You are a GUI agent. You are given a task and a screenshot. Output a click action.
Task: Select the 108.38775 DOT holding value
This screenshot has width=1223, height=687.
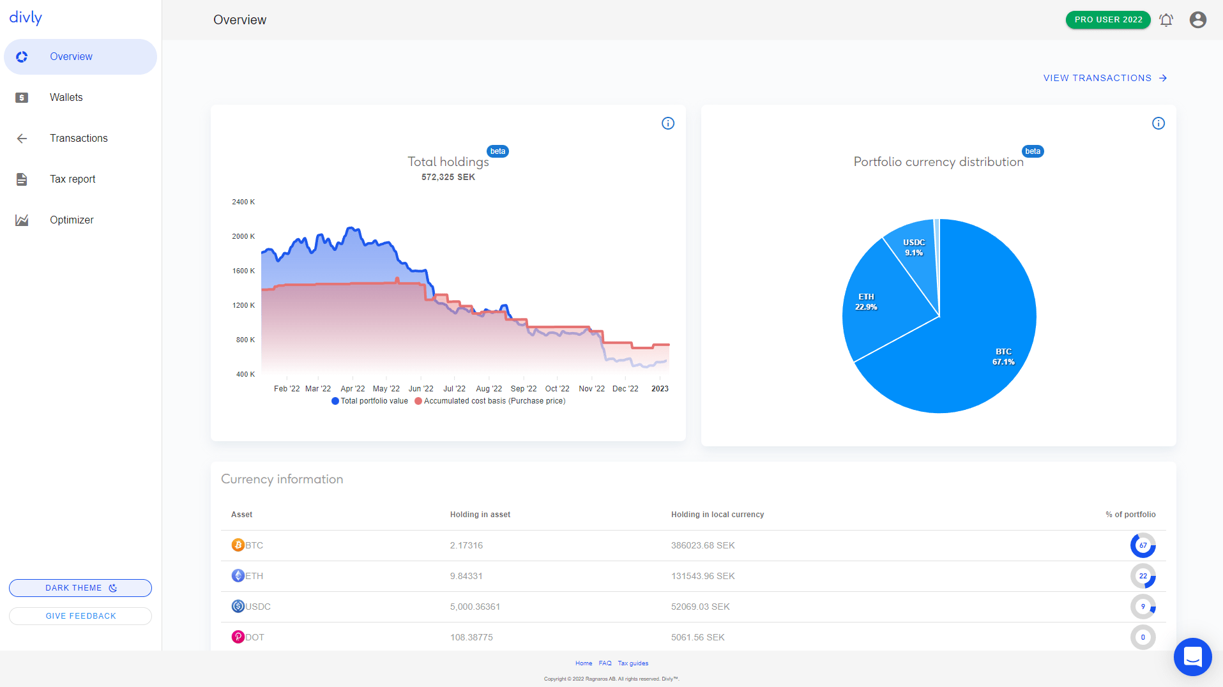coord(471,637)
